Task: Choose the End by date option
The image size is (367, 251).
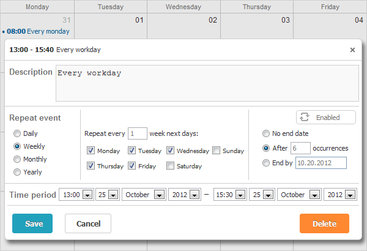Action: click(x=266, y=163)
